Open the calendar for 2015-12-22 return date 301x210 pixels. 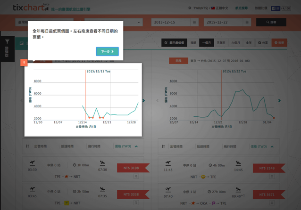(247, 22)
